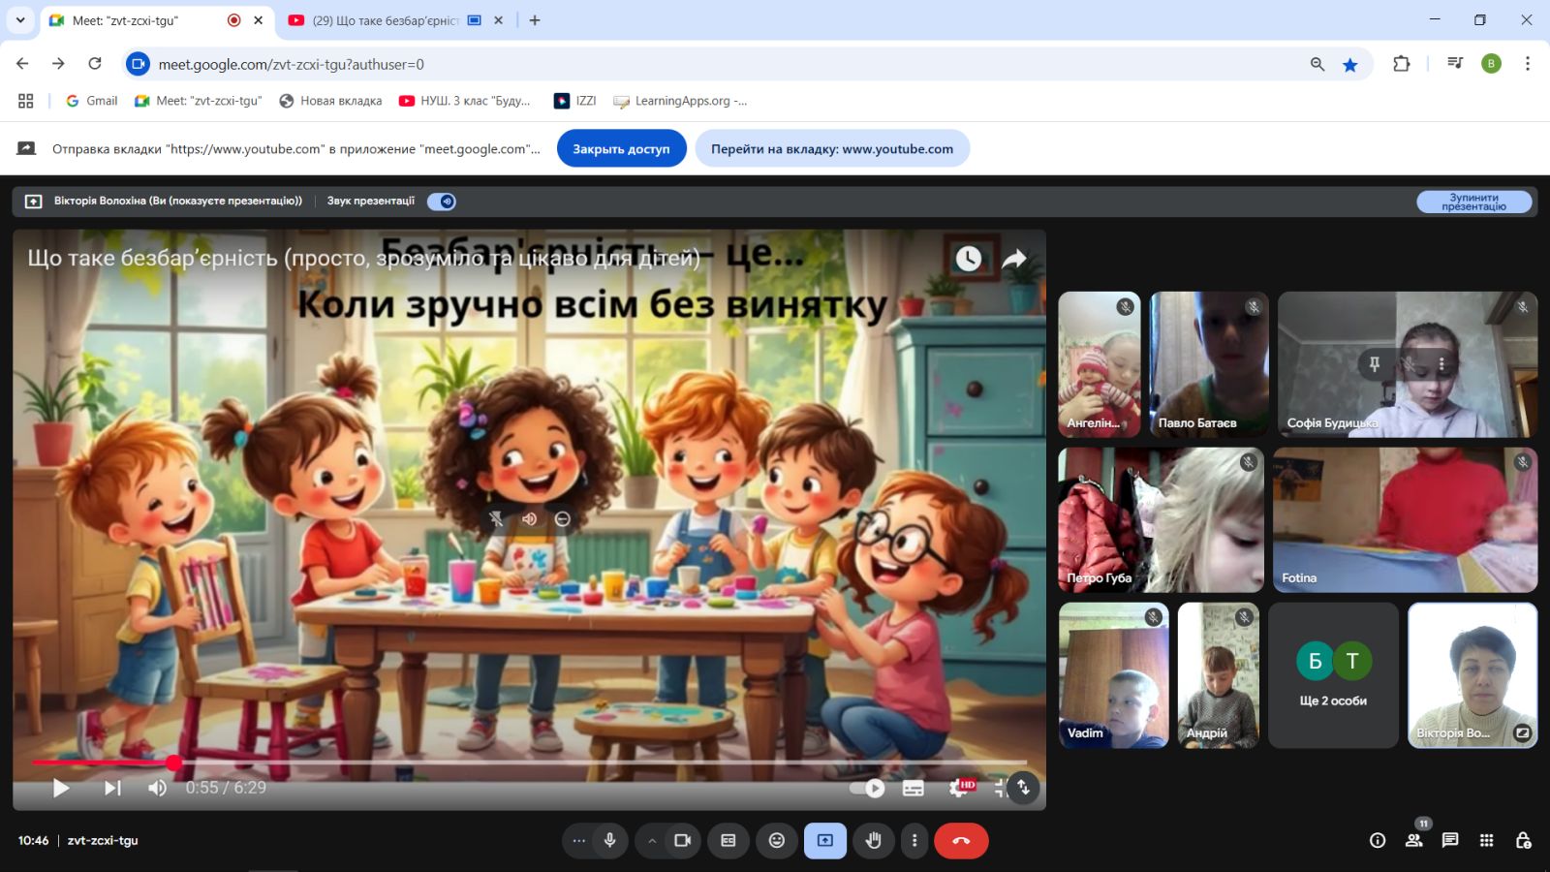
Task: Open Meet more options vertical dots
Action: [914, 840]
